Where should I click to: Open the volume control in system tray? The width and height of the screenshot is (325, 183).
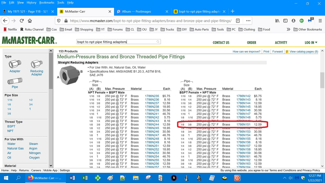pos(291,178)
